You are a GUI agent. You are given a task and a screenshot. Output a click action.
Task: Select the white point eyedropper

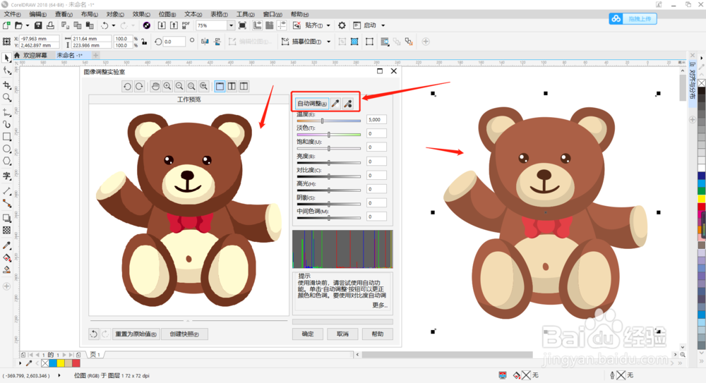tap(335, 104)
